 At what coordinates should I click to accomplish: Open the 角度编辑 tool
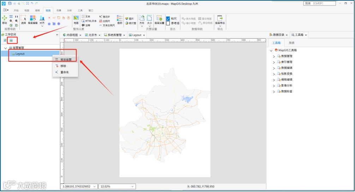[x=32, y=19]
